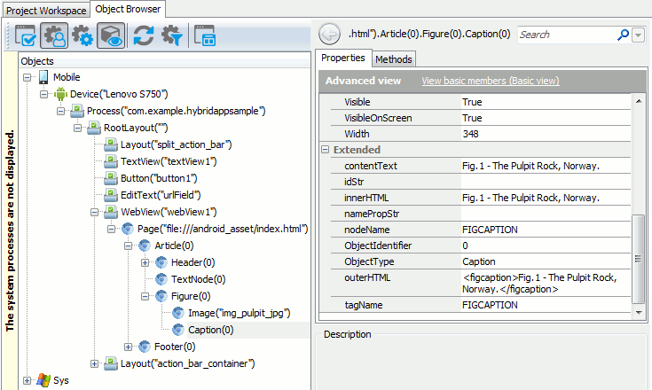The image size is (652, 390).
Task: Toggle the gear with user icon
Action: 55,36
